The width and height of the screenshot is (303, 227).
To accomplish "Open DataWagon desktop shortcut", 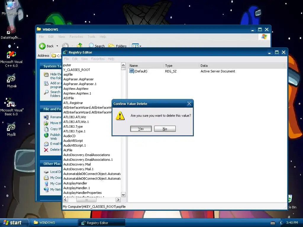I will coord(11,33).
